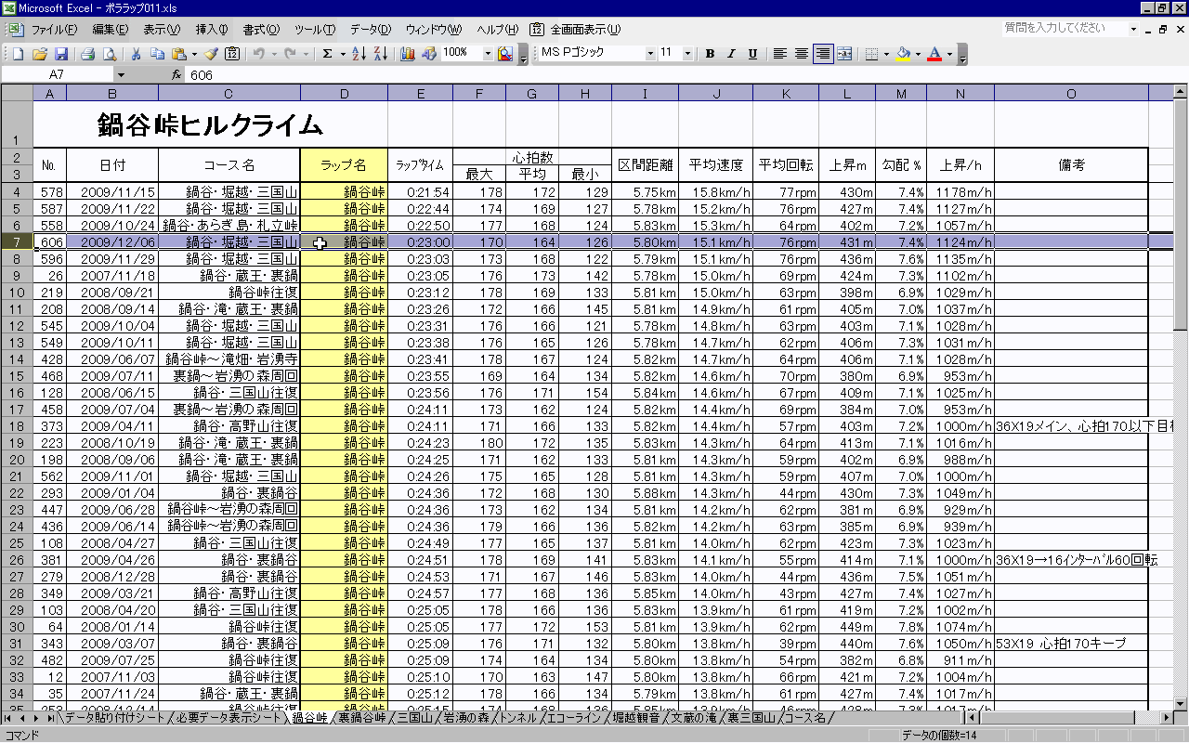1189x743 pixels.
Task: Open the Chart Wizard
Action: pyautogui.click(x=407, y=54)
